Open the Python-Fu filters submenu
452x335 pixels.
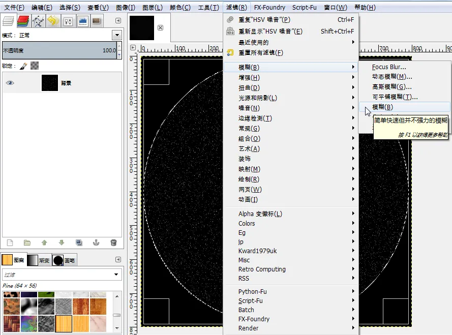[291, 291]
